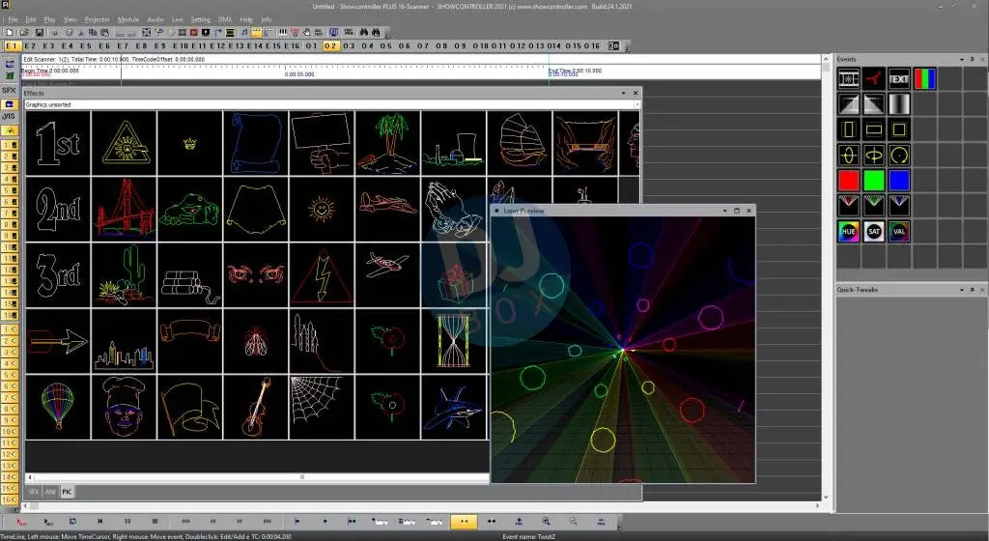Select the hot air balloon graphic thumbnail
This screenshot has height=541, width=989.
(57, 407)
